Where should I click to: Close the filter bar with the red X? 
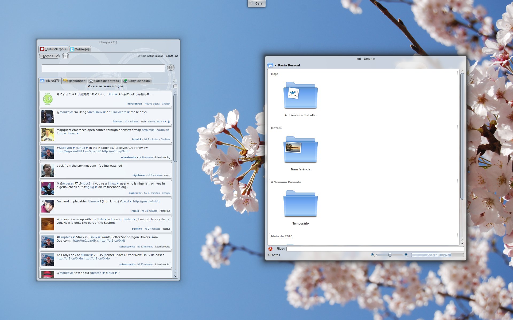pyautogui.click(x=270, y=249)
